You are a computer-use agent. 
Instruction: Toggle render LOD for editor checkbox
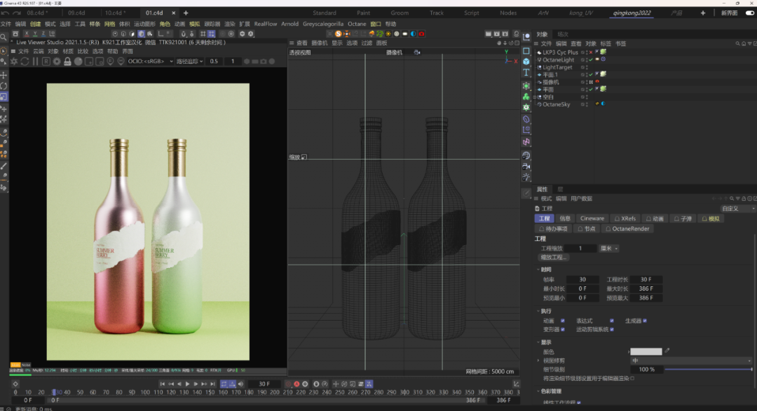point(632,379)
